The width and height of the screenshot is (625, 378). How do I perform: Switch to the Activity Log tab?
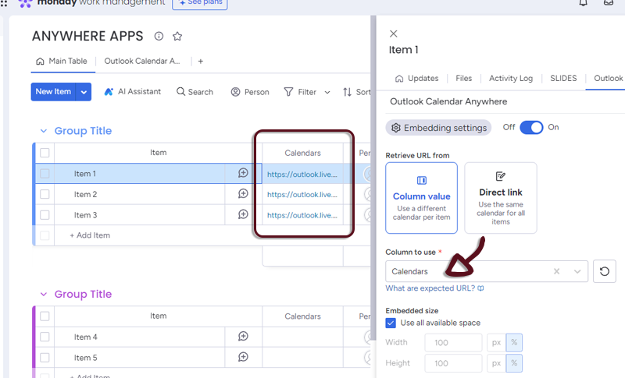click(510, 79)
